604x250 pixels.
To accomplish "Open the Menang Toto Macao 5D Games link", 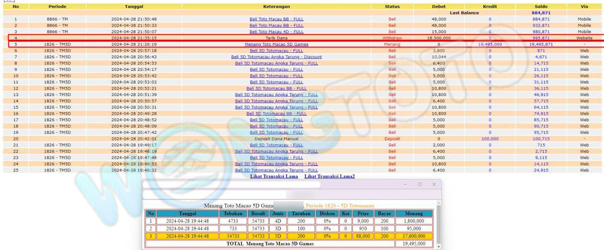I will pos(276,44).
